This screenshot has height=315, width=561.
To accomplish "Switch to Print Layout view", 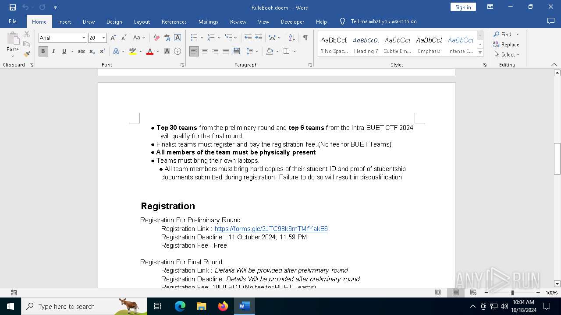I will [x=456, y=293].
